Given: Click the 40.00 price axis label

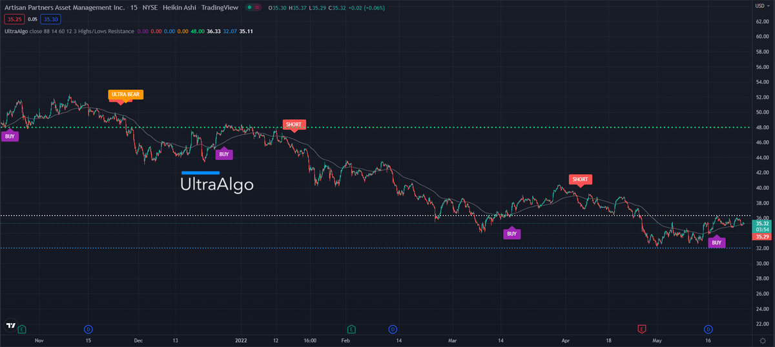Looking at the screenshot, I should click(761, 188).
